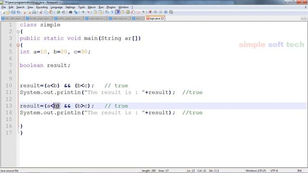Open the Edit menu
Screen dimensions: 308x173
(11, 7)
